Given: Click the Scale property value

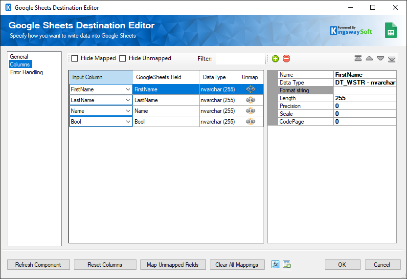Looking at the screenshot, I should (365, 113).
